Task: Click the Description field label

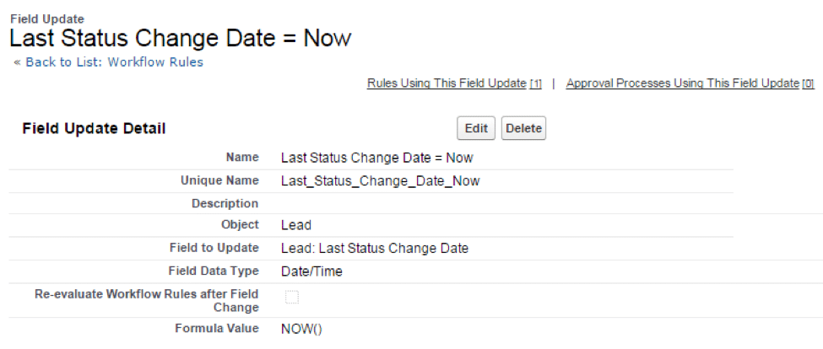Action: pyautogui.click(x=225, y=203)
